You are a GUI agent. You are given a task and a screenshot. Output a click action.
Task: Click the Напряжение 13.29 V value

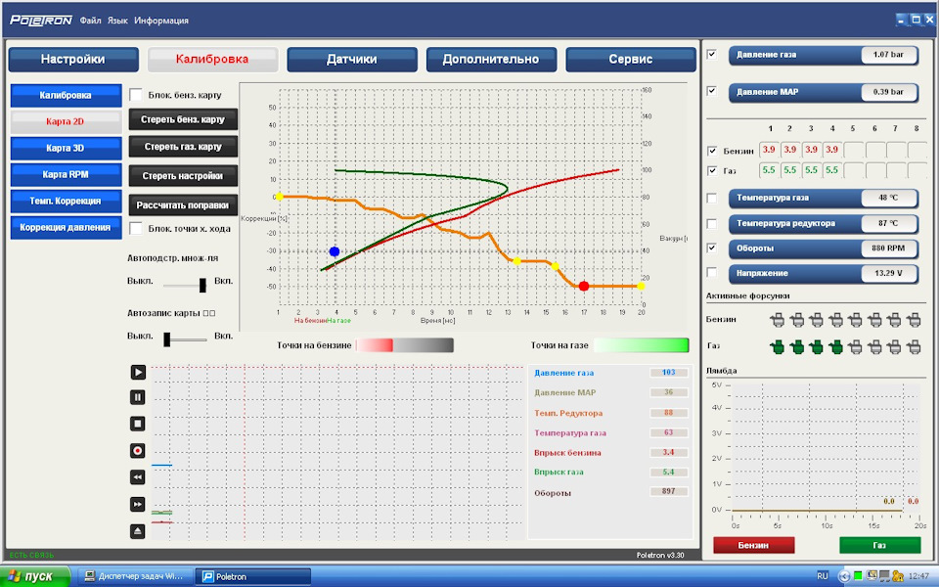point(889,273)
